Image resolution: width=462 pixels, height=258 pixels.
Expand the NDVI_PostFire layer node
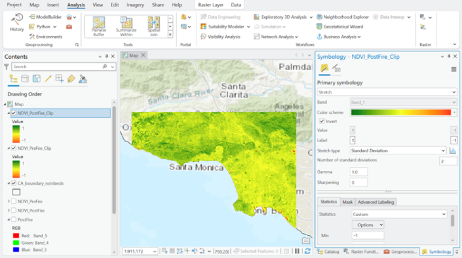9,211
